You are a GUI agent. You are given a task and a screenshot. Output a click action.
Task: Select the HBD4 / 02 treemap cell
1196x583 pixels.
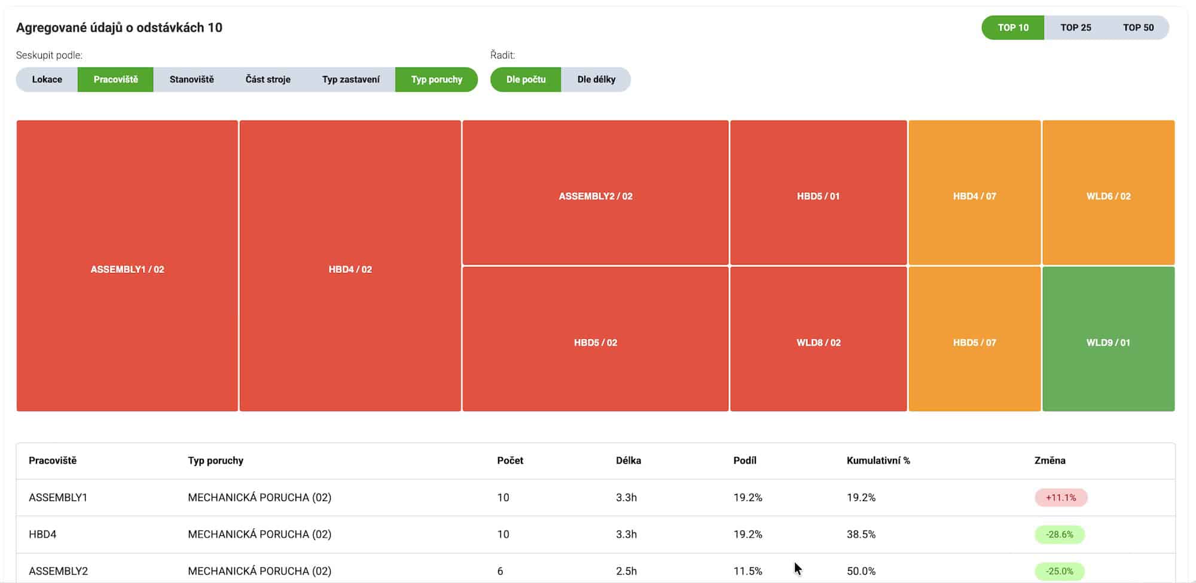click(350, 269)
